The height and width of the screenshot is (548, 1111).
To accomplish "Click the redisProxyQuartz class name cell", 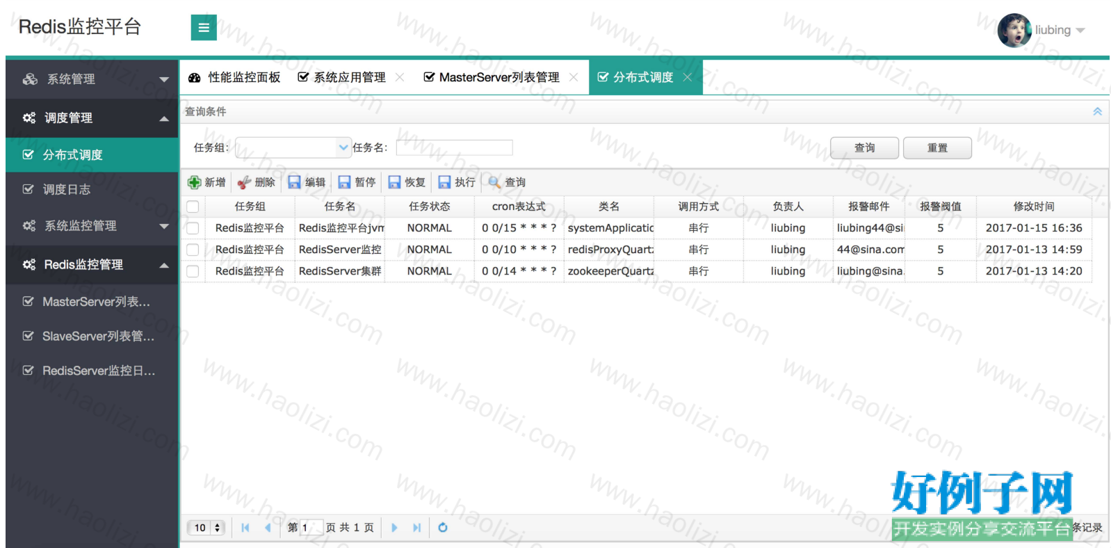I will point(609,250).
